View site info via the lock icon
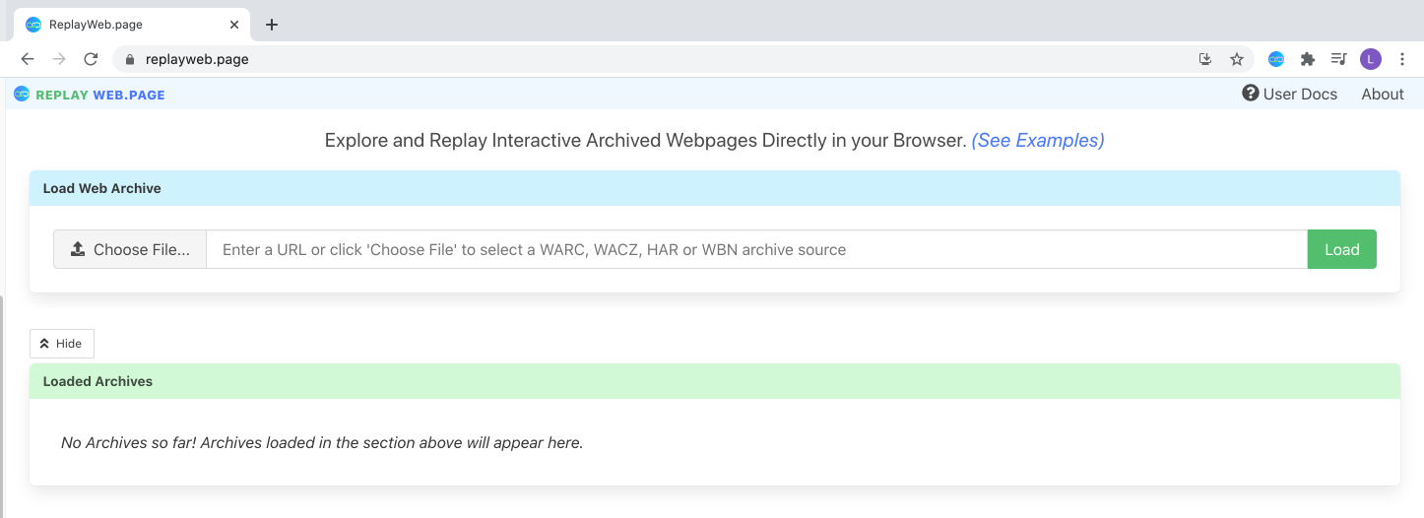The width and height of the screenshot is (1424, 518). pos(129,59)
